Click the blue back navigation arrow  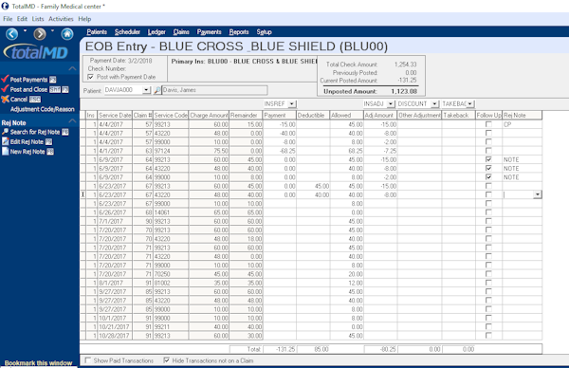(x=11, y=34)
